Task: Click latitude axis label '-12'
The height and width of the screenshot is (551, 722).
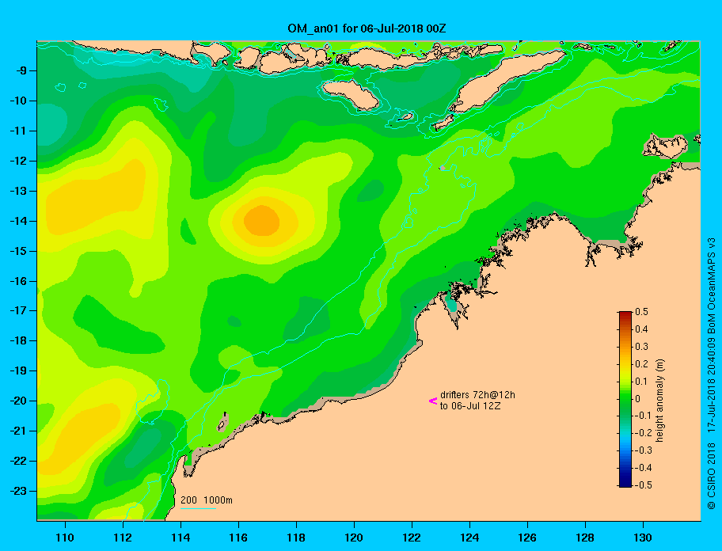Action: click(x=19, y=161)
